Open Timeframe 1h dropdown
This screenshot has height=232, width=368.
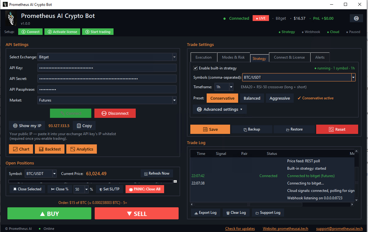(x=231, y=87)
